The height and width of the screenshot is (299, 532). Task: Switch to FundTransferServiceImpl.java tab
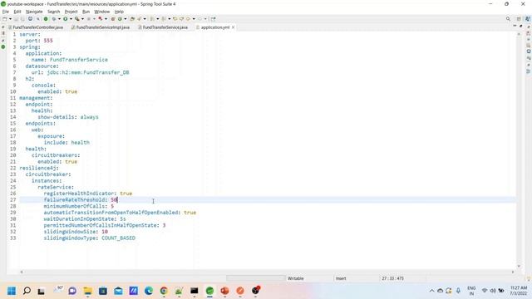[x=101, y=27]
